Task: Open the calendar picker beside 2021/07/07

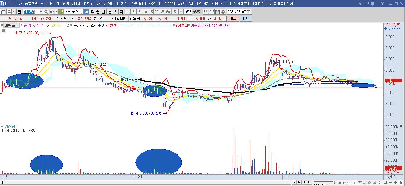Action: [249, 12]
